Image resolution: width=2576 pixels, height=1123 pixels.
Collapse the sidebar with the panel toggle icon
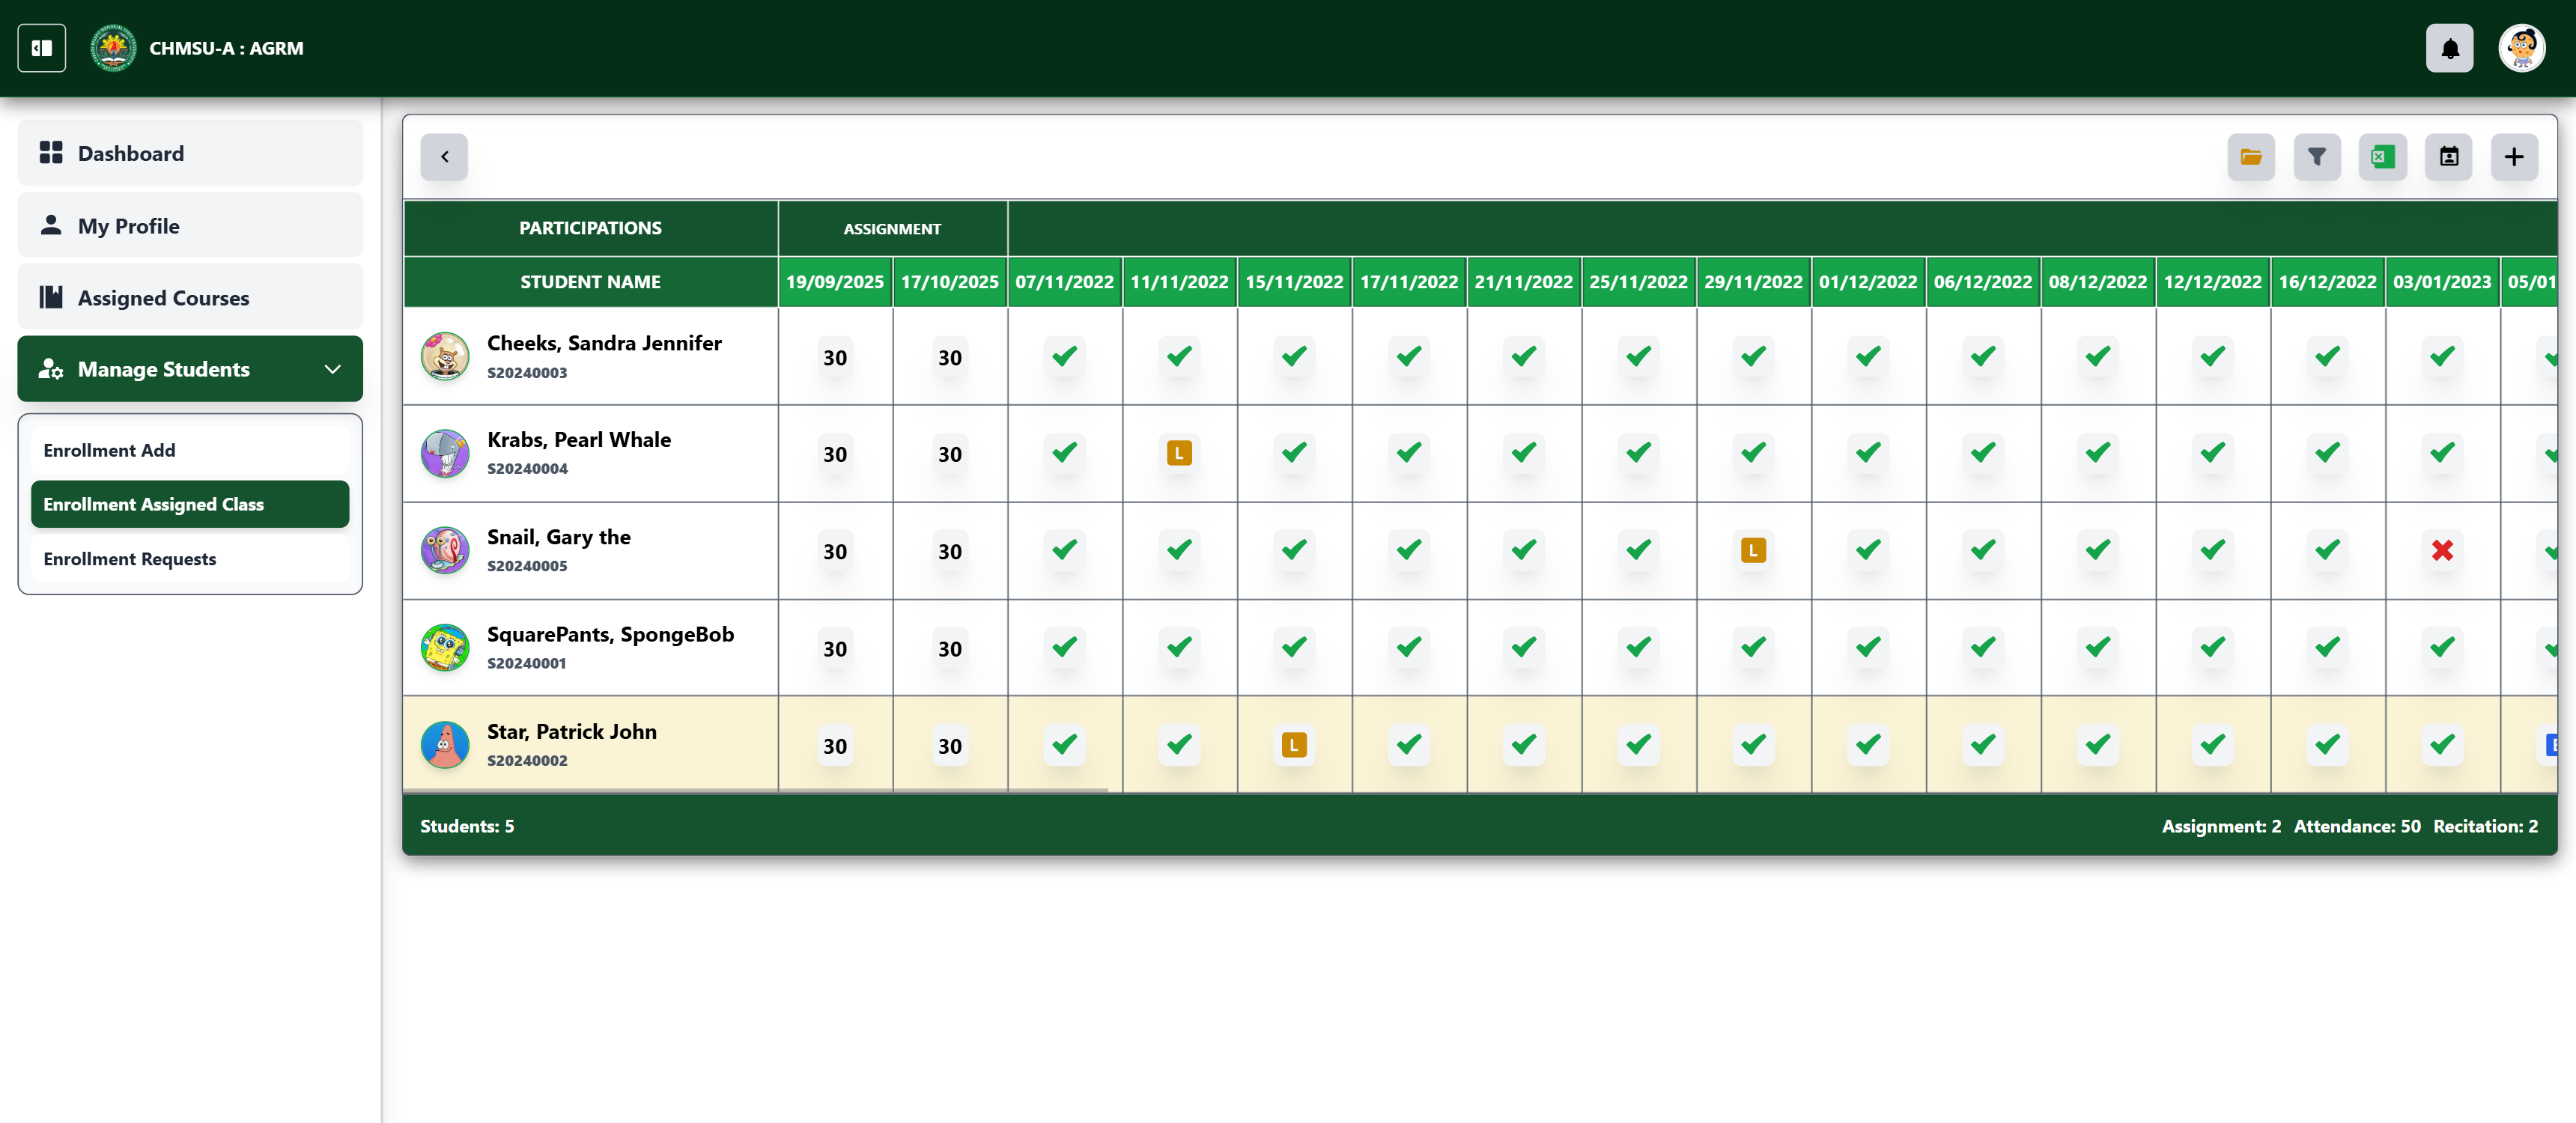click(42, 48)
